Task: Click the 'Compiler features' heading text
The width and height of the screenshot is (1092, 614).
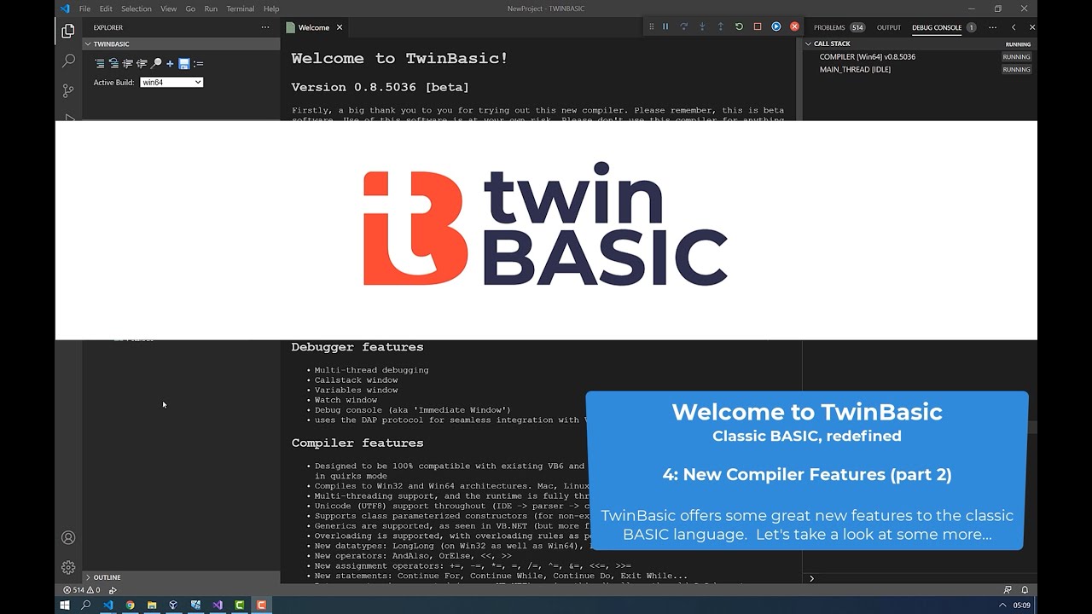Action: (357, 443)
